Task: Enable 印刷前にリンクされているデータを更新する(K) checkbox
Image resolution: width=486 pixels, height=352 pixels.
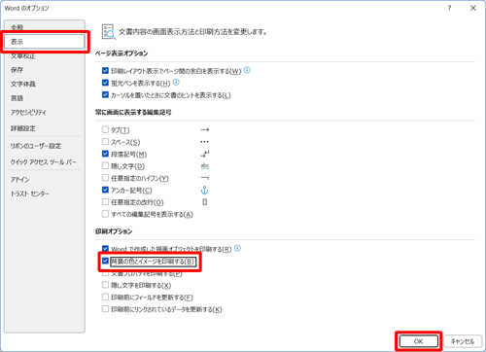Action: 105,308
